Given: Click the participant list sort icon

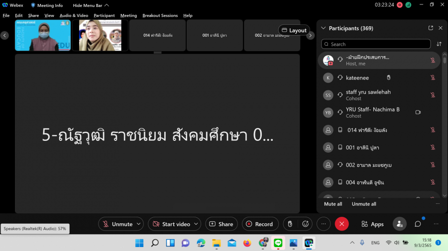Looking at the screenshot, I should pyautogui.click(x=439, y=44).
